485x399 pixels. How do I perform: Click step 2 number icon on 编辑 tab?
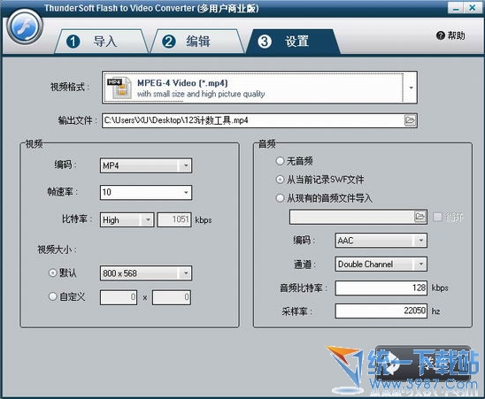pyautogui.click(x=169, y=42)
